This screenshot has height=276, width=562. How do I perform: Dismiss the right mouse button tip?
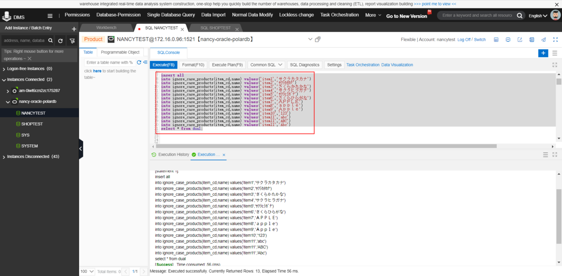30,59
